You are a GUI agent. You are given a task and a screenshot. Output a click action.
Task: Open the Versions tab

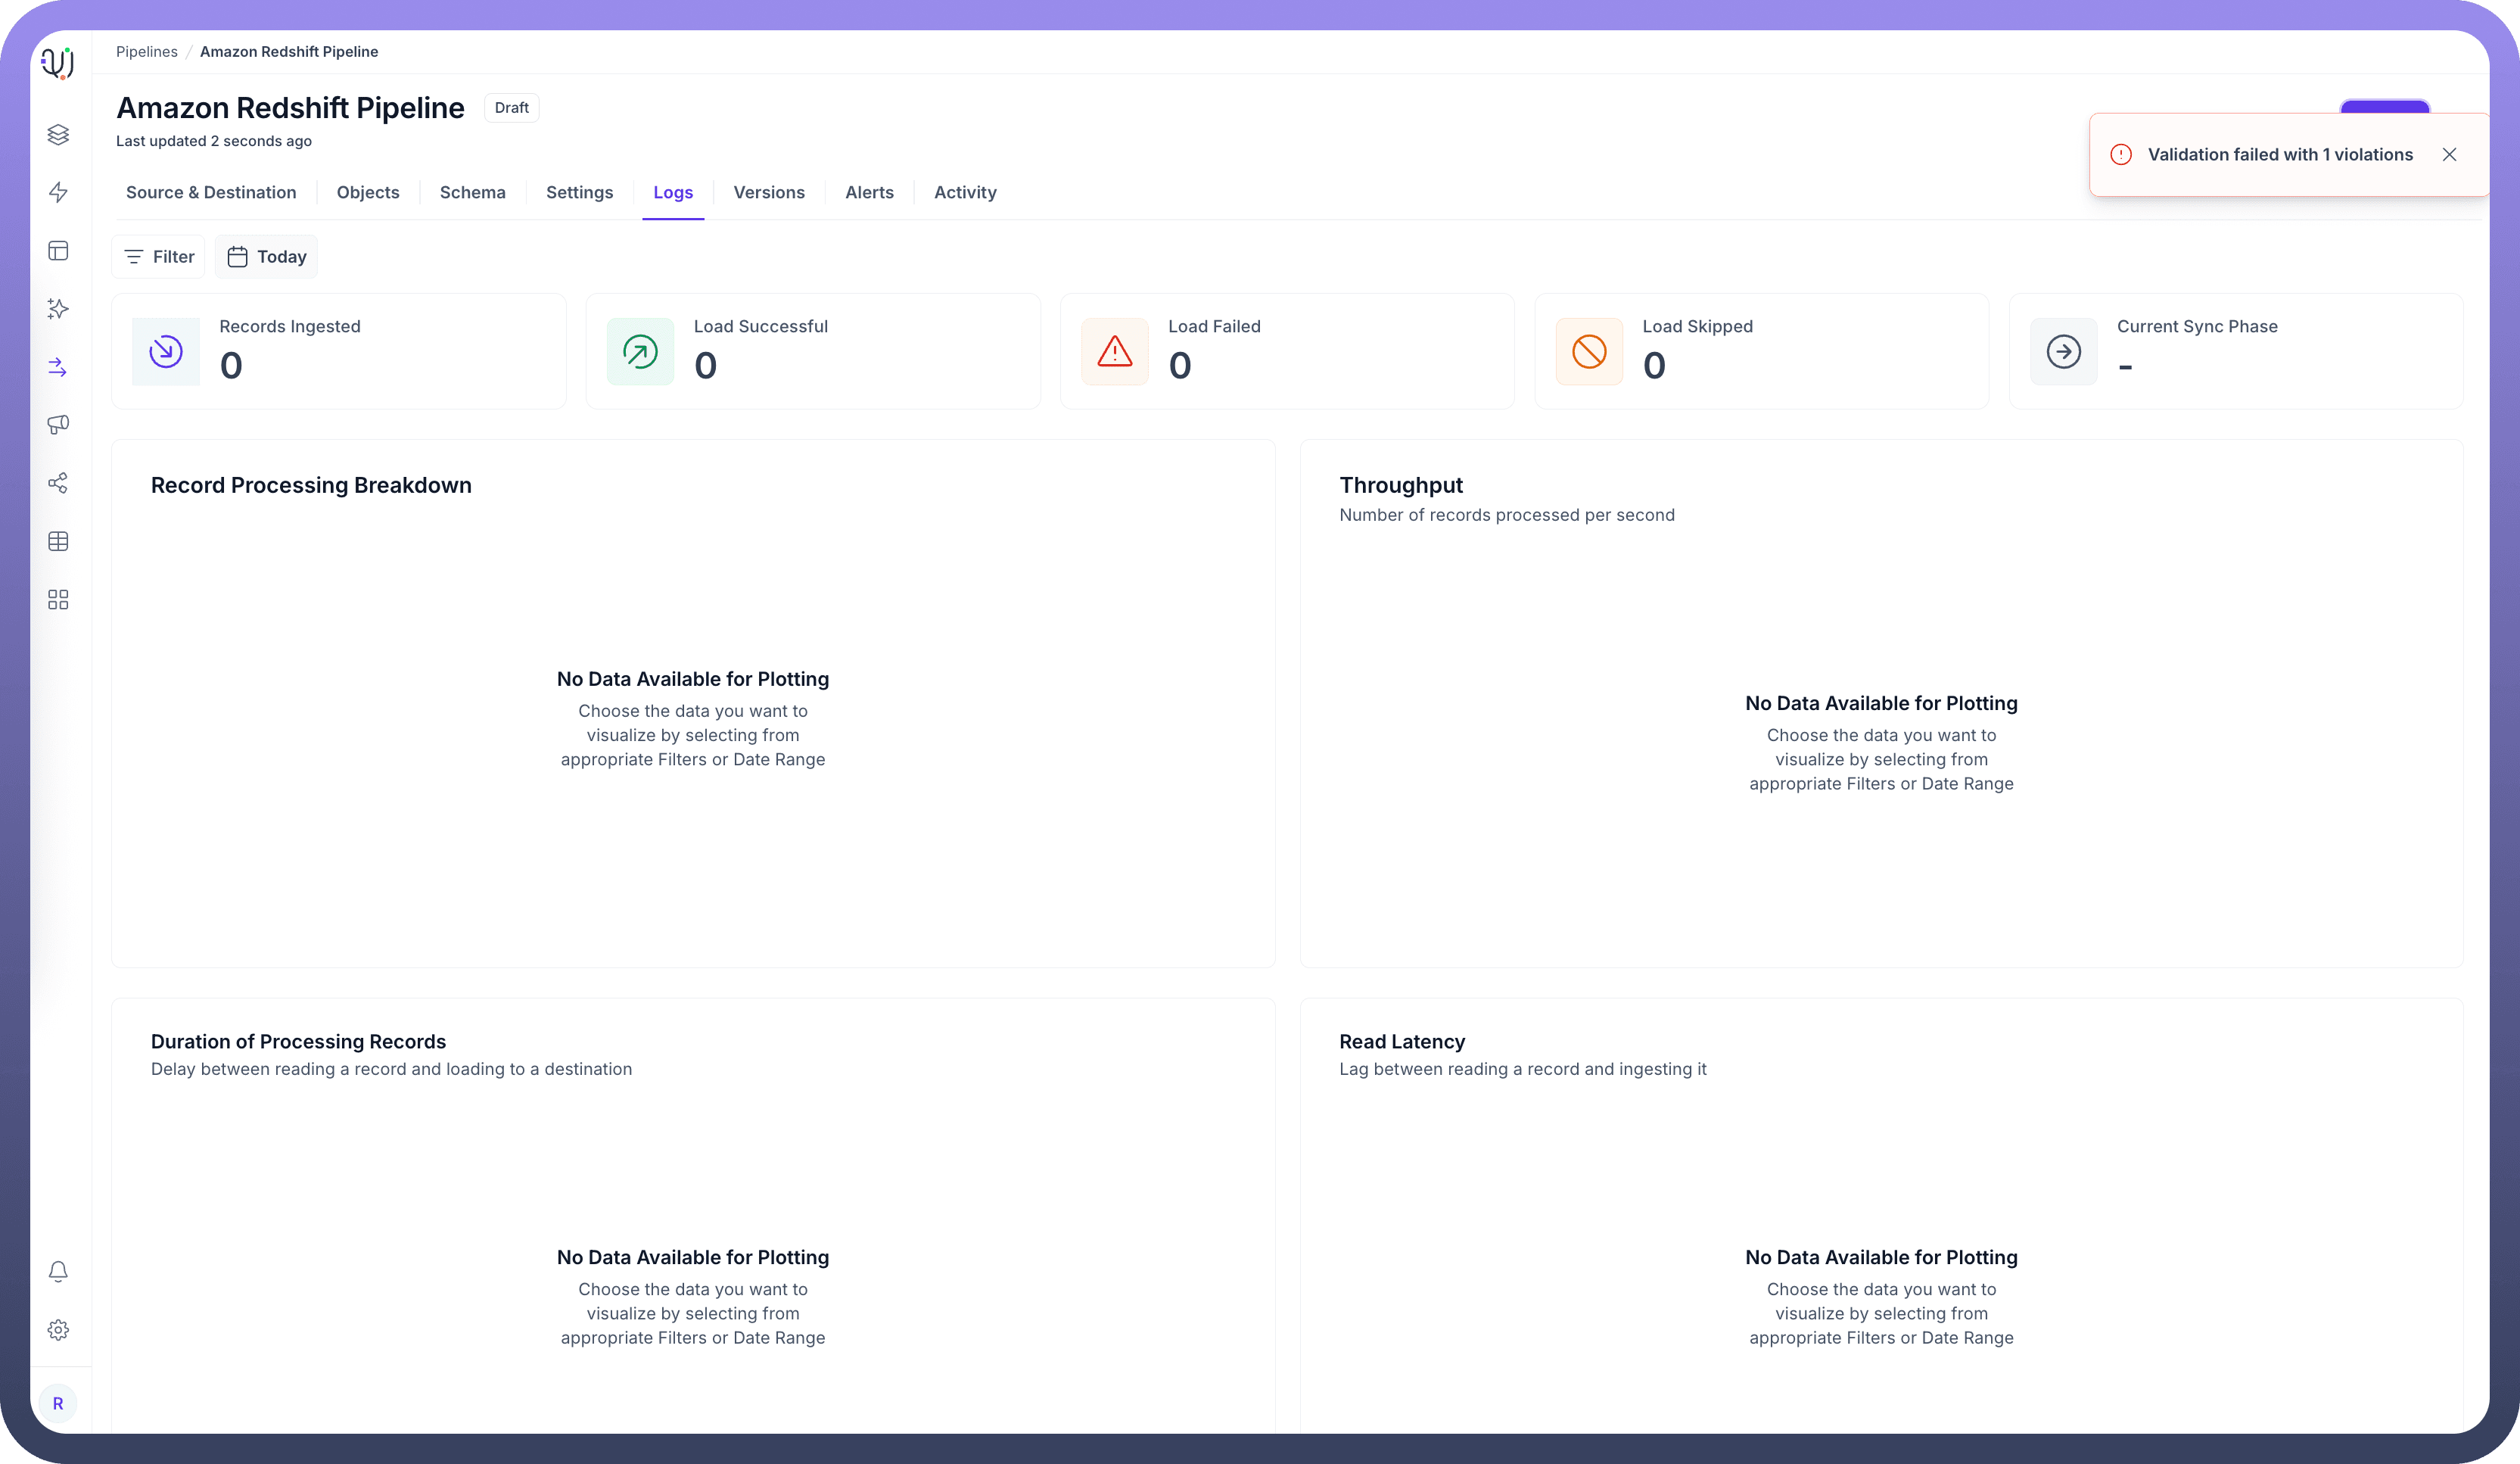pyautogui.click(x=768, y=192)
